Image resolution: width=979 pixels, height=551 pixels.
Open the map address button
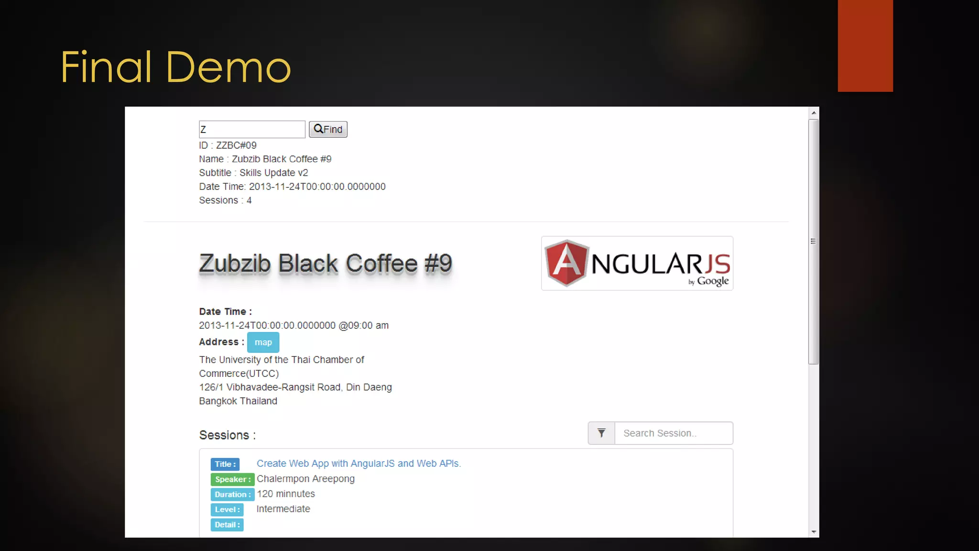pos(263,342)
